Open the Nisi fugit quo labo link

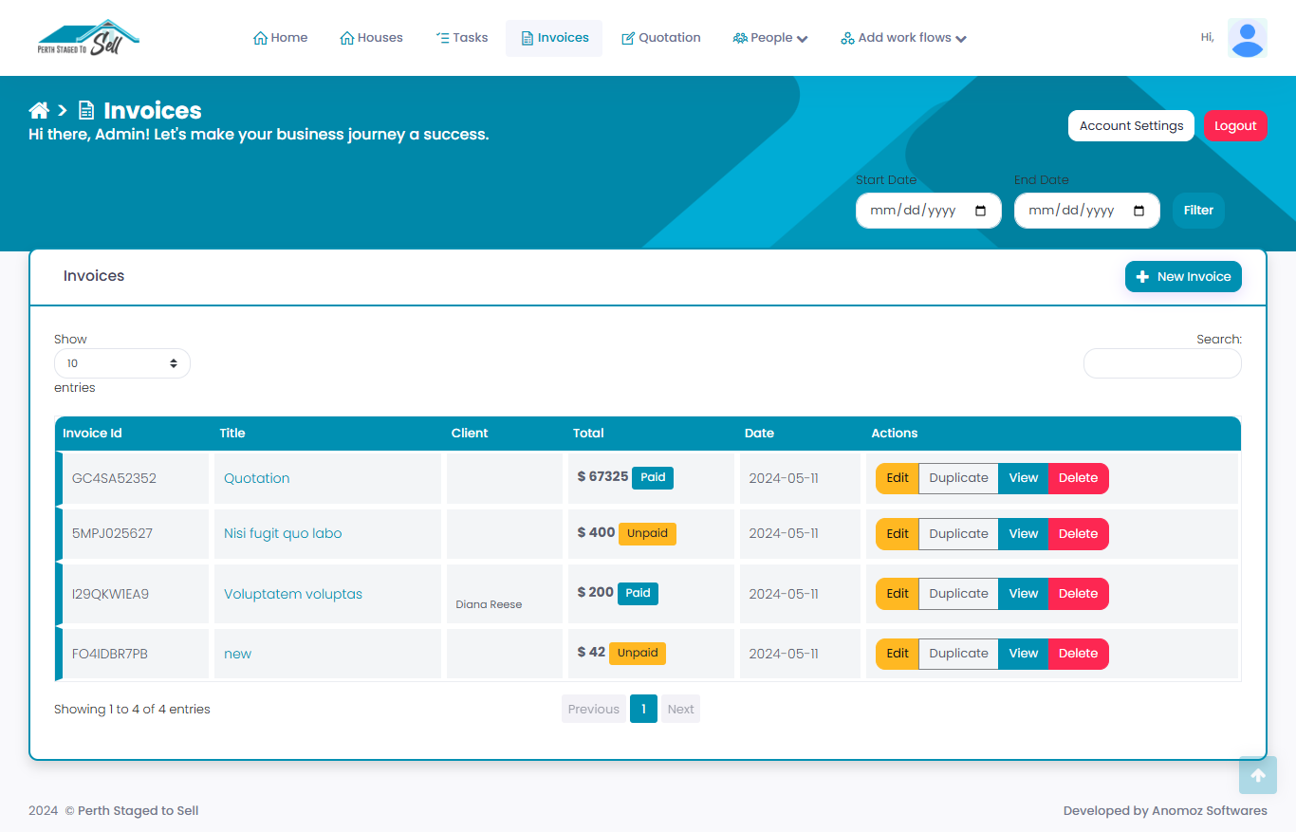[283, 533]
